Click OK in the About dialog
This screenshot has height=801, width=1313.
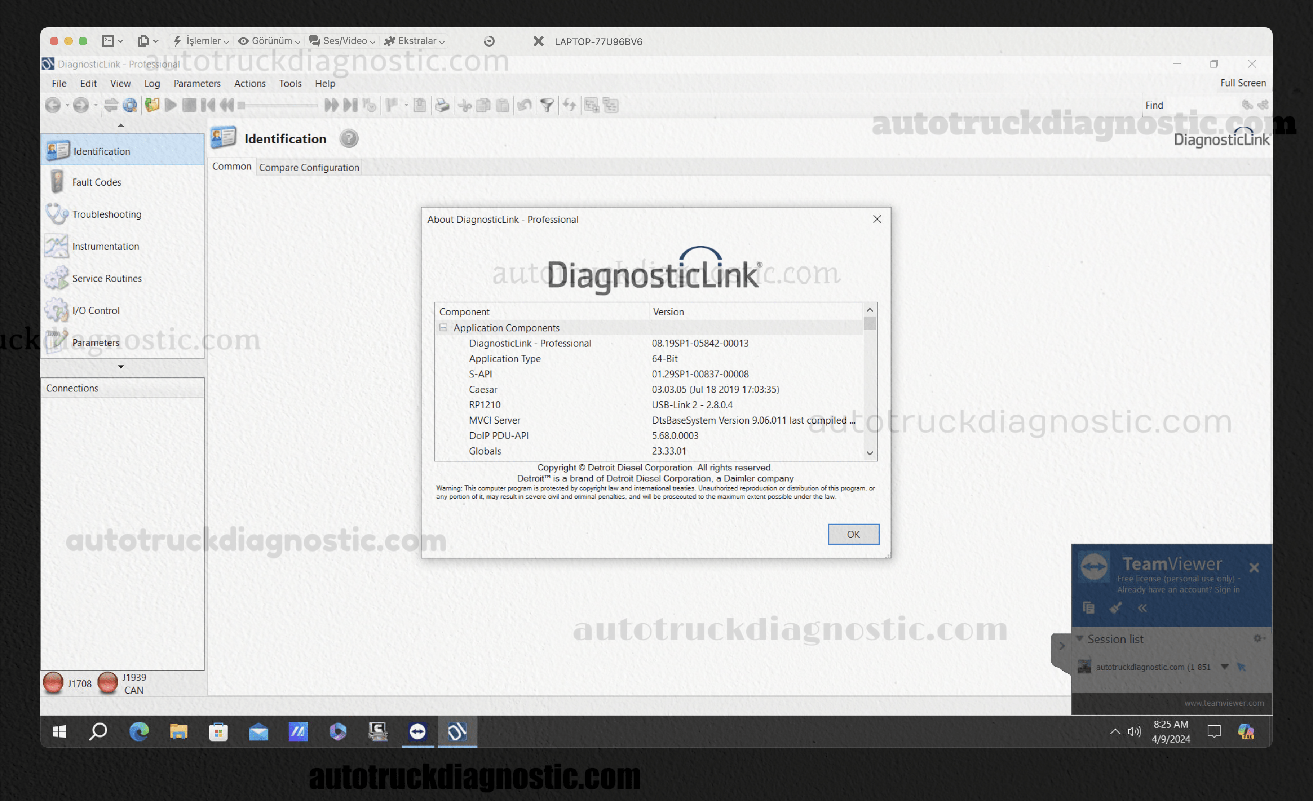click(x=853, y=534)
